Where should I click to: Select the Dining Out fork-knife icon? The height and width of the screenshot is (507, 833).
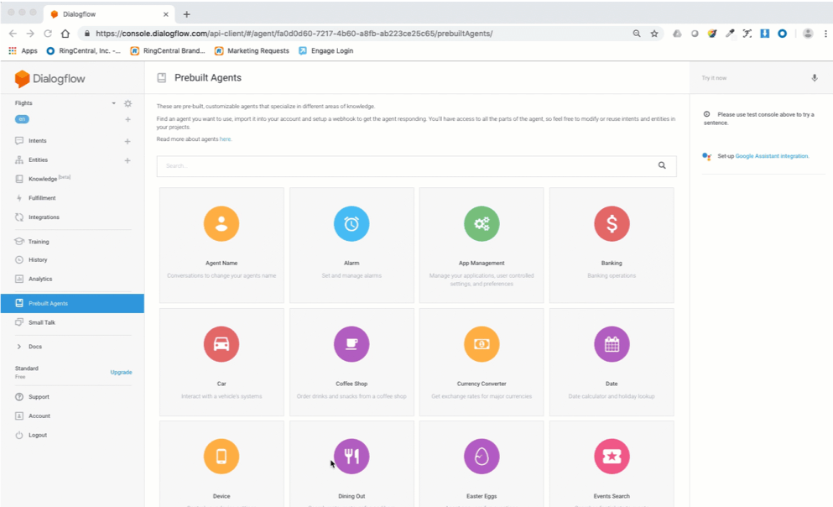click(351, 457)
